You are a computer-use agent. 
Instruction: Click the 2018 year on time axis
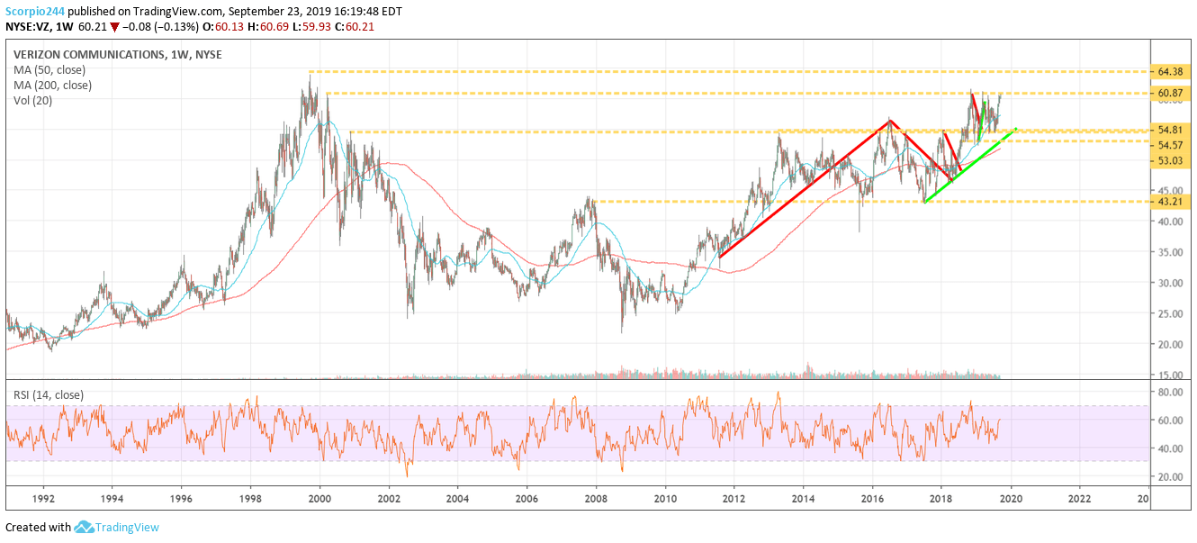[x=941, y=498]
